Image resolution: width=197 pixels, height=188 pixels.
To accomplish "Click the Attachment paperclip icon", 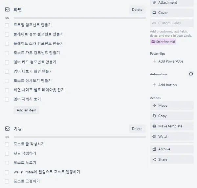I will pyautogui.click(x=154, y=2).
